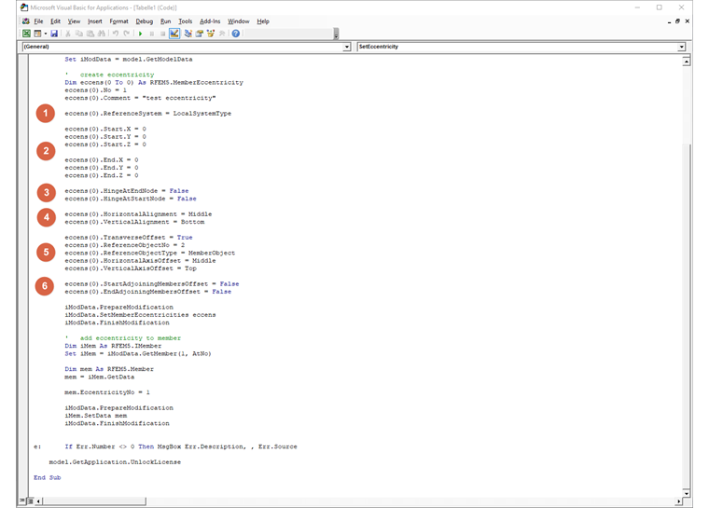The image size is (709, 508).
Task: Click the line 'eccens(0).End.Z = 0'
Action: coord(102,175)
